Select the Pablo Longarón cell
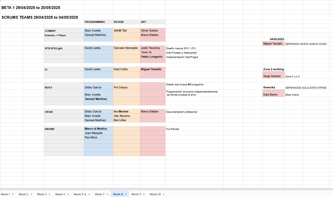Image resolution: width=333 pixels, height=197 pixels. (152, 57)
